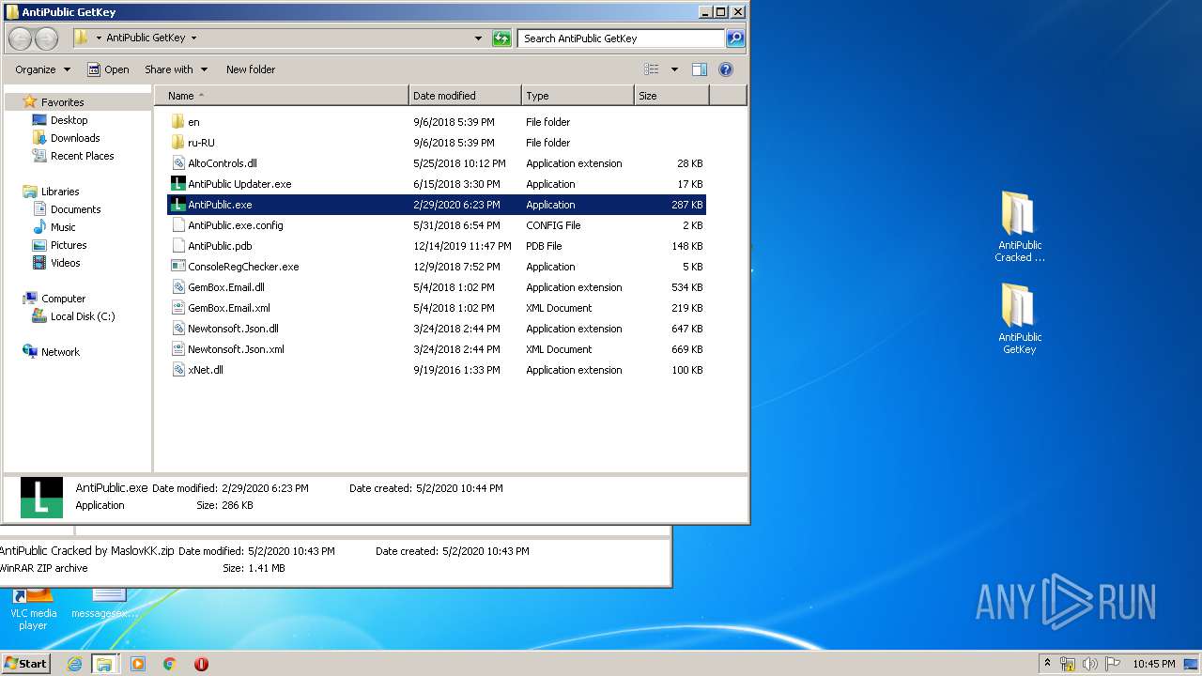Sort by Name column header
1202x676 pixels.
(x=282, y=96)
